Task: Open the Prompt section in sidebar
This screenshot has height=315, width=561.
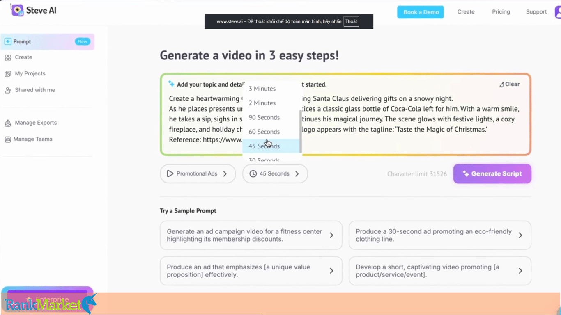Action: point(48,41)
